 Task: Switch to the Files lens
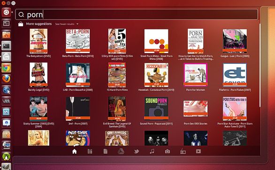tap(106, 151)
